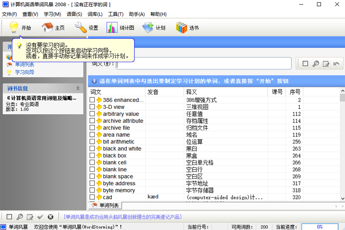Click the round X cancel icon in bottom toolbar
The height and width of the screenshot is (230, 345).
50,217
